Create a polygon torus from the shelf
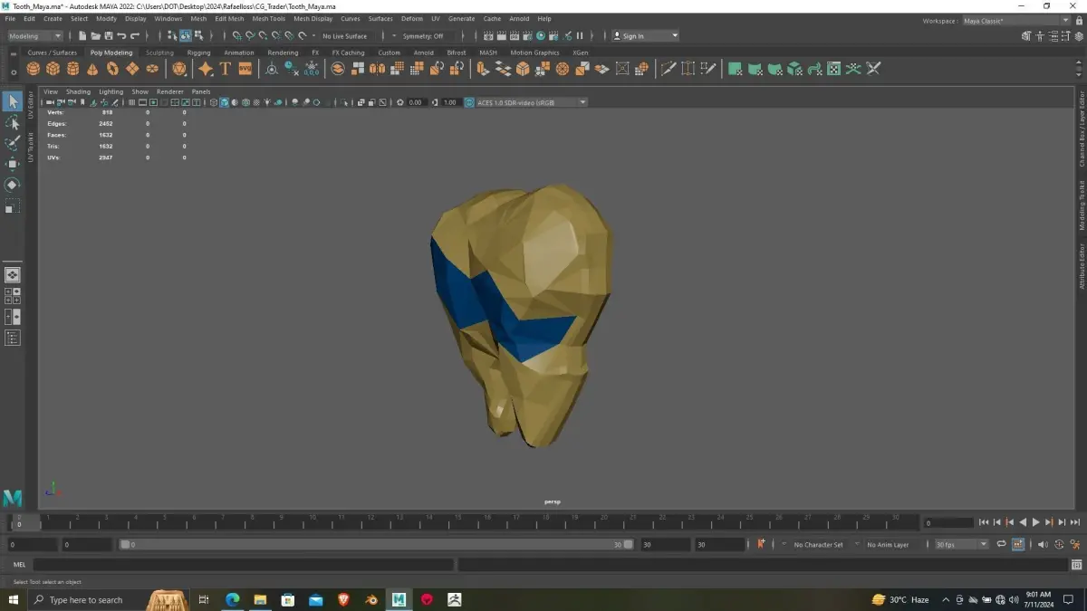The height and width of the screenshot is (611, 1087). (x=113, y=69)
